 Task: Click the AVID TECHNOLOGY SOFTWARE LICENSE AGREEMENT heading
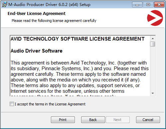pyautogui.click(x=78, y=39)
